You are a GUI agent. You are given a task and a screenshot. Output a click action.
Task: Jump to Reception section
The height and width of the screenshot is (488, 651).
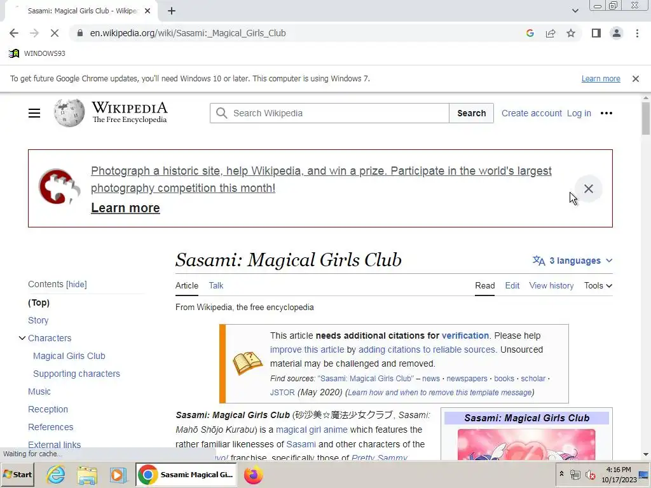coord(48,410)
